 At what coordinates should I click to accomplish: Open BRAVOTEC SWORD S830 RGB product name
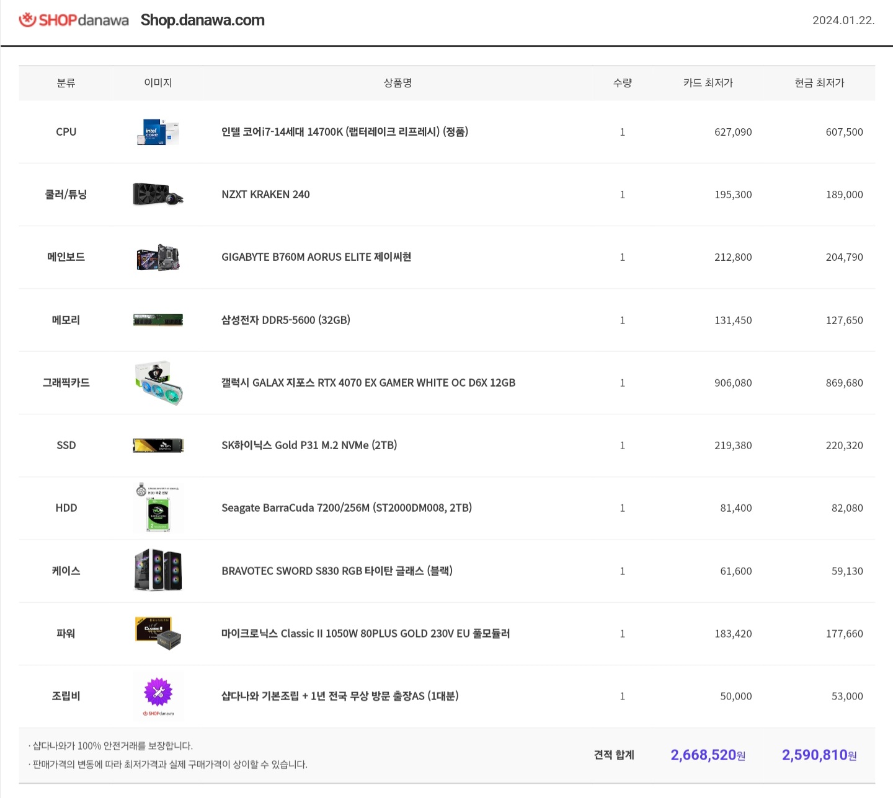337,571
